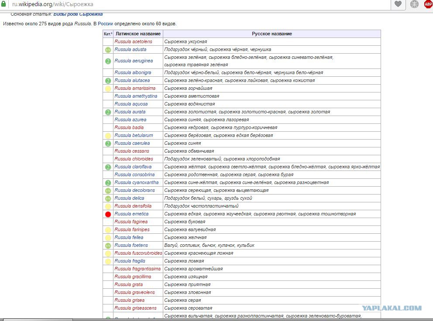Click the green icon beside Russula adusta
The height and width of the screenshot is (321, 433).
click(x=108, y=50)
